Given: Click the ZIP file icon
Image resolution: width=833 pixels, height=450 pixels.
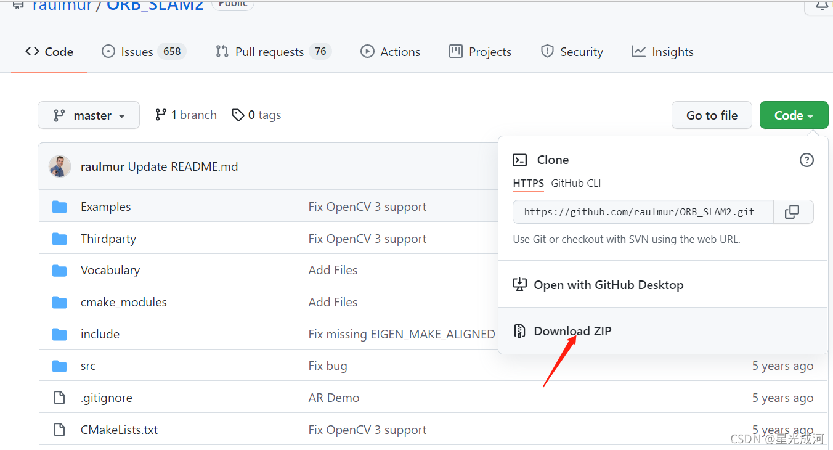Looking at the screenshot, I should 520,331.
